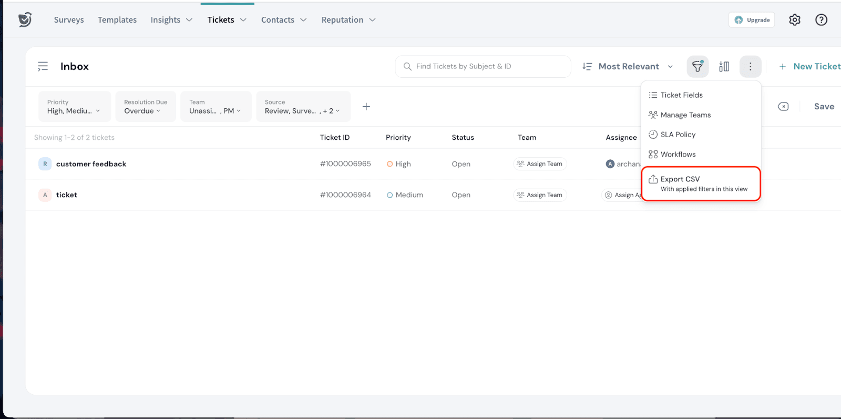Image resolution: width=841 pixels, height=419 pixels.
Task: Toggle the filter funnel icon
Action: [x=698, y=67]
